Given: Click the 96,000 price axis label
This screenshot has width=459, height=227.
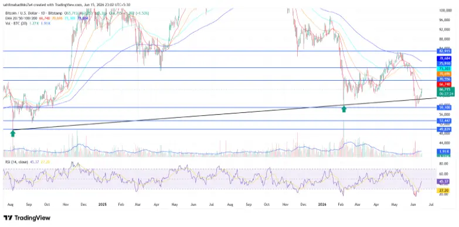Looking at the screenshot, I should 445,20.
